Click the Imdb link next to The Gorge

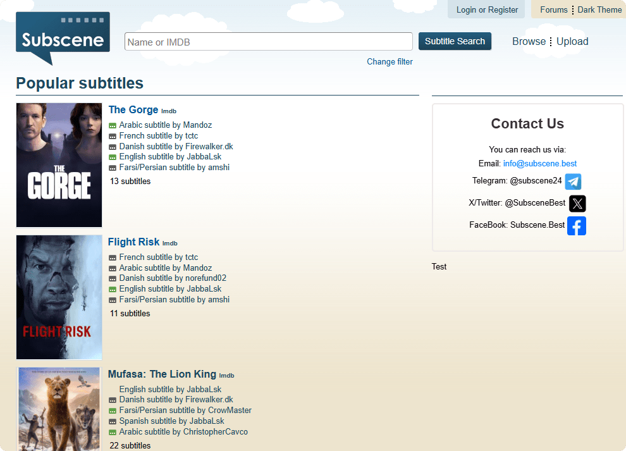169,111
